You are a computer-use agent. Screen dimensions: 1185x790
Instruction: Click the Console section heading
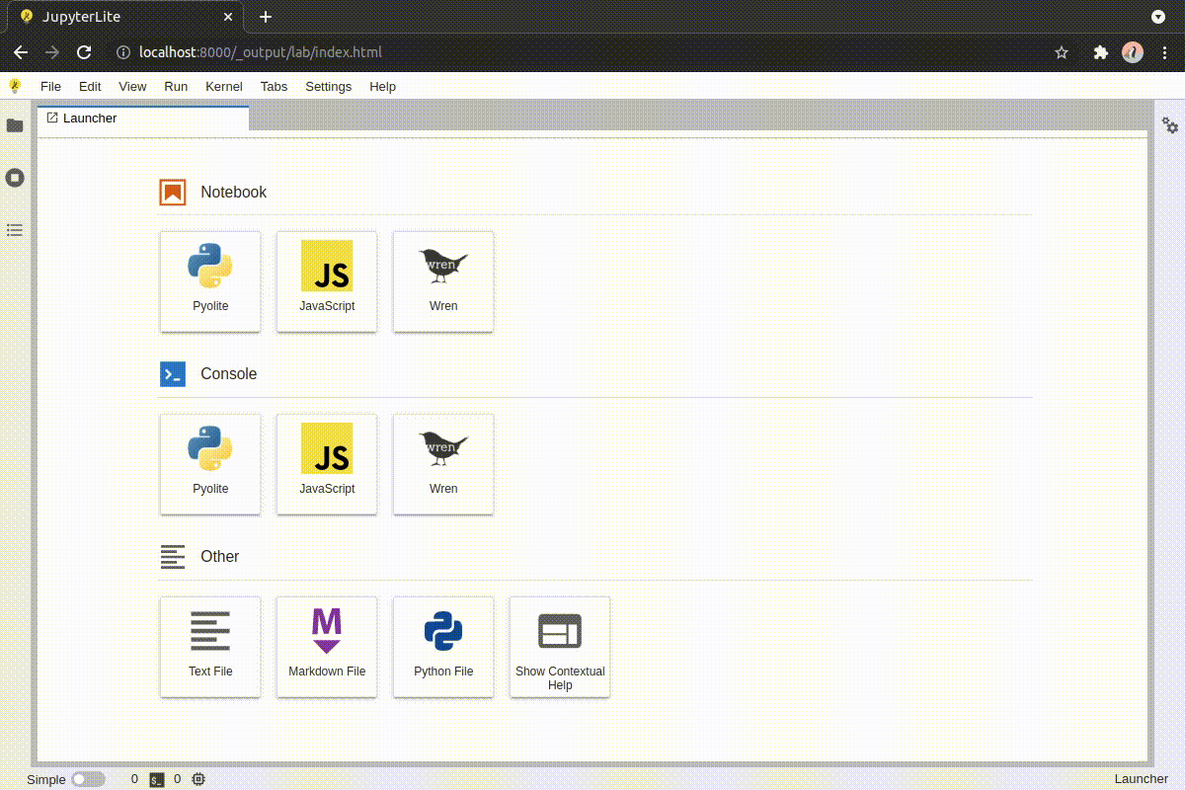(x=229, y=374)
